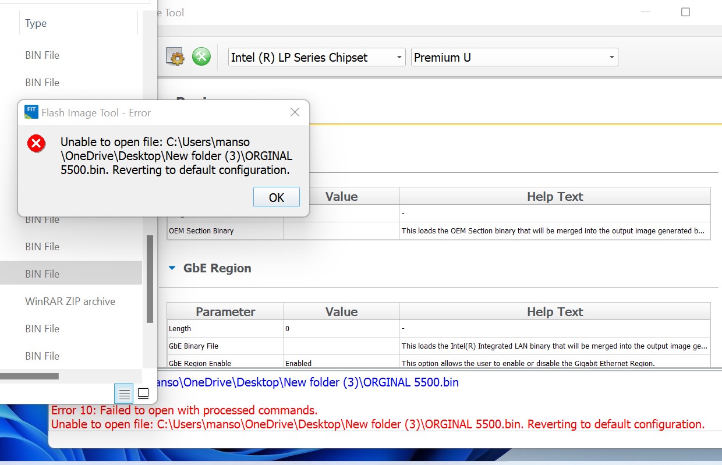This screenshot has width=722, height=465.
Task: Click the Length parameter in GbE table
Action: pyautogui.click(x=225, y=328)
